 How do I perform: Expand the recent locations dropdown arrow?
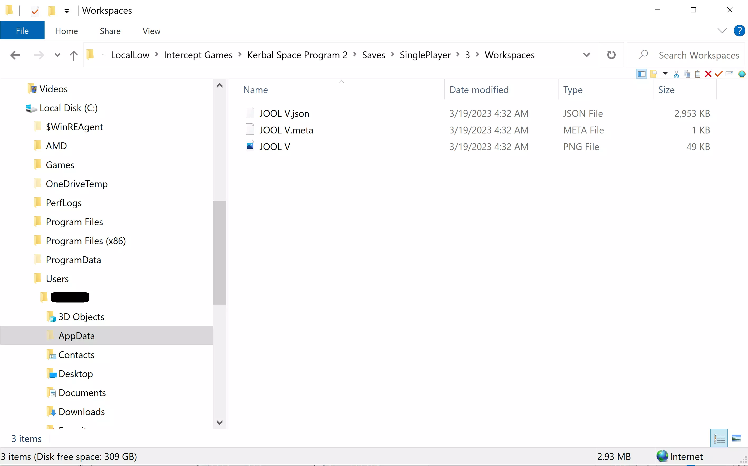57,55
